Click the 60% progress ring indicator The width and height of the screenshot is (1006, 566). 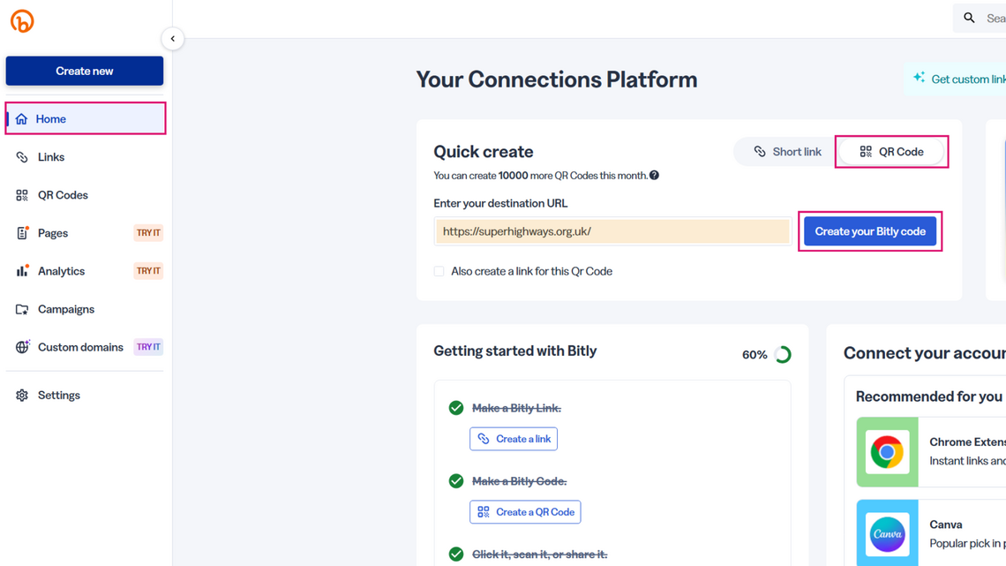[783, 355]
